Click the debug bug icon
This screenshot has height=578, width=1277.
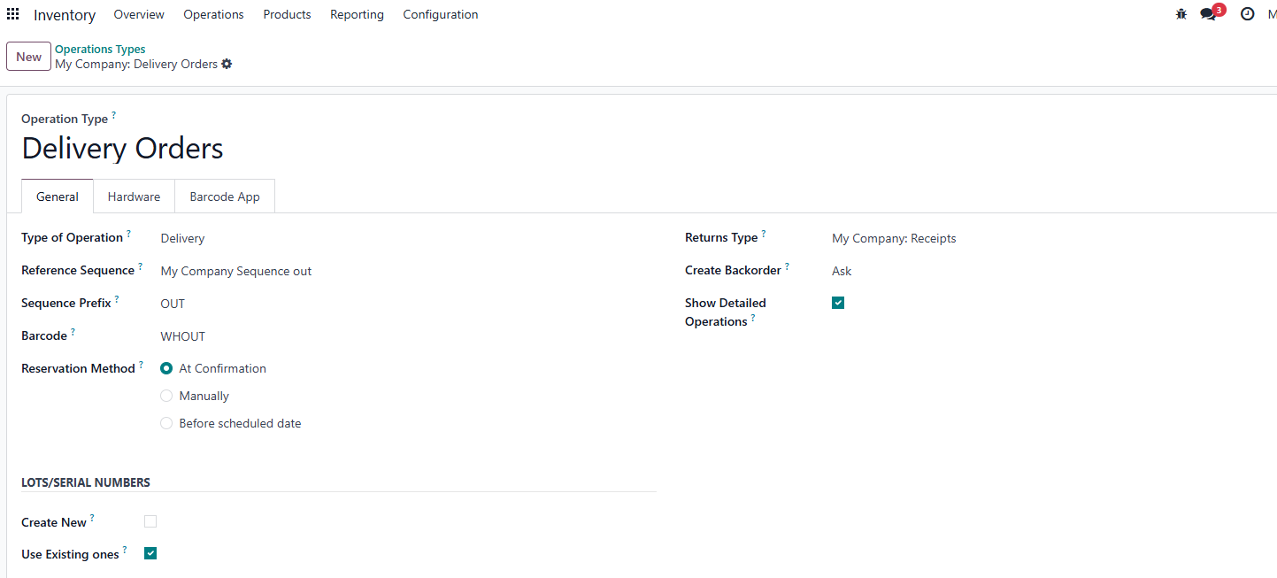pos(1181,14)
